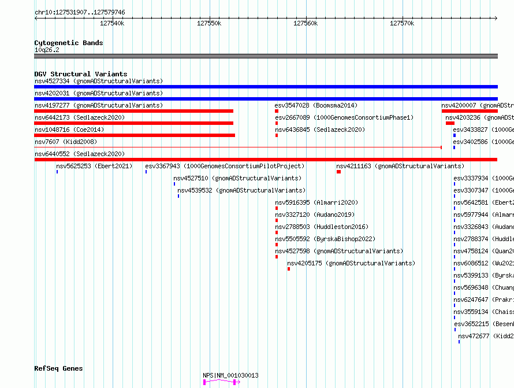Select the nsv4203236 short red bar
The width and height of the screenshot is (514, 388).
[x=450, y=123]
